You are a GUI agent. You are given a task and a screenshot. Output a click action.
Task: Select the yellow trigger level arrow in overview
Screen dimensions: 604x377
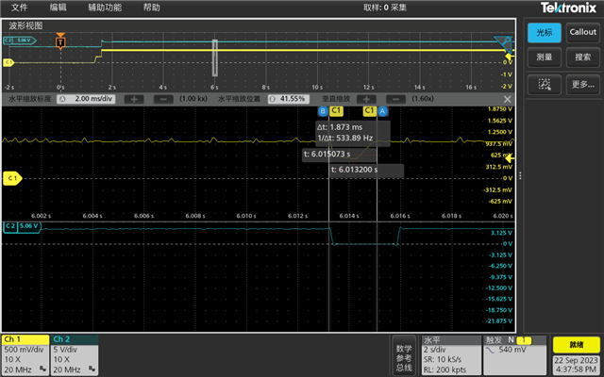tap(510, 57)
